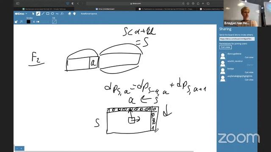The height and width of the screenshot is (152, 271).
Task: Click the half-circle appearance icon
Action: 72,3
